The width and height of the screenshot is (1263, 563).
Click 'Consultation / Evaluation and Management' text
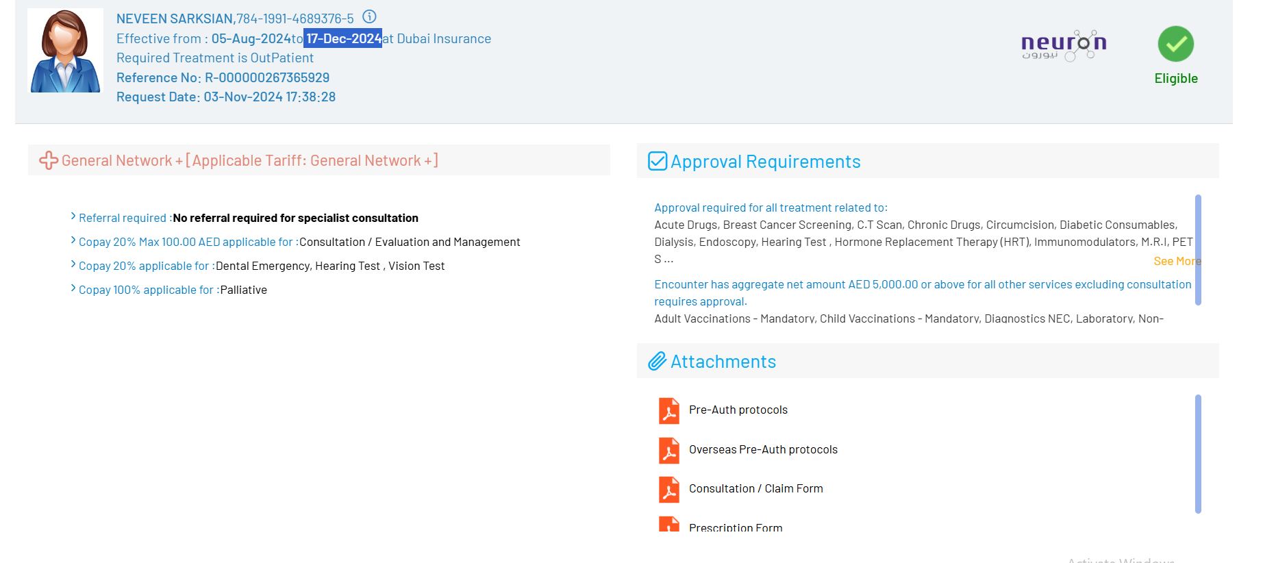(x=410, y=242)
